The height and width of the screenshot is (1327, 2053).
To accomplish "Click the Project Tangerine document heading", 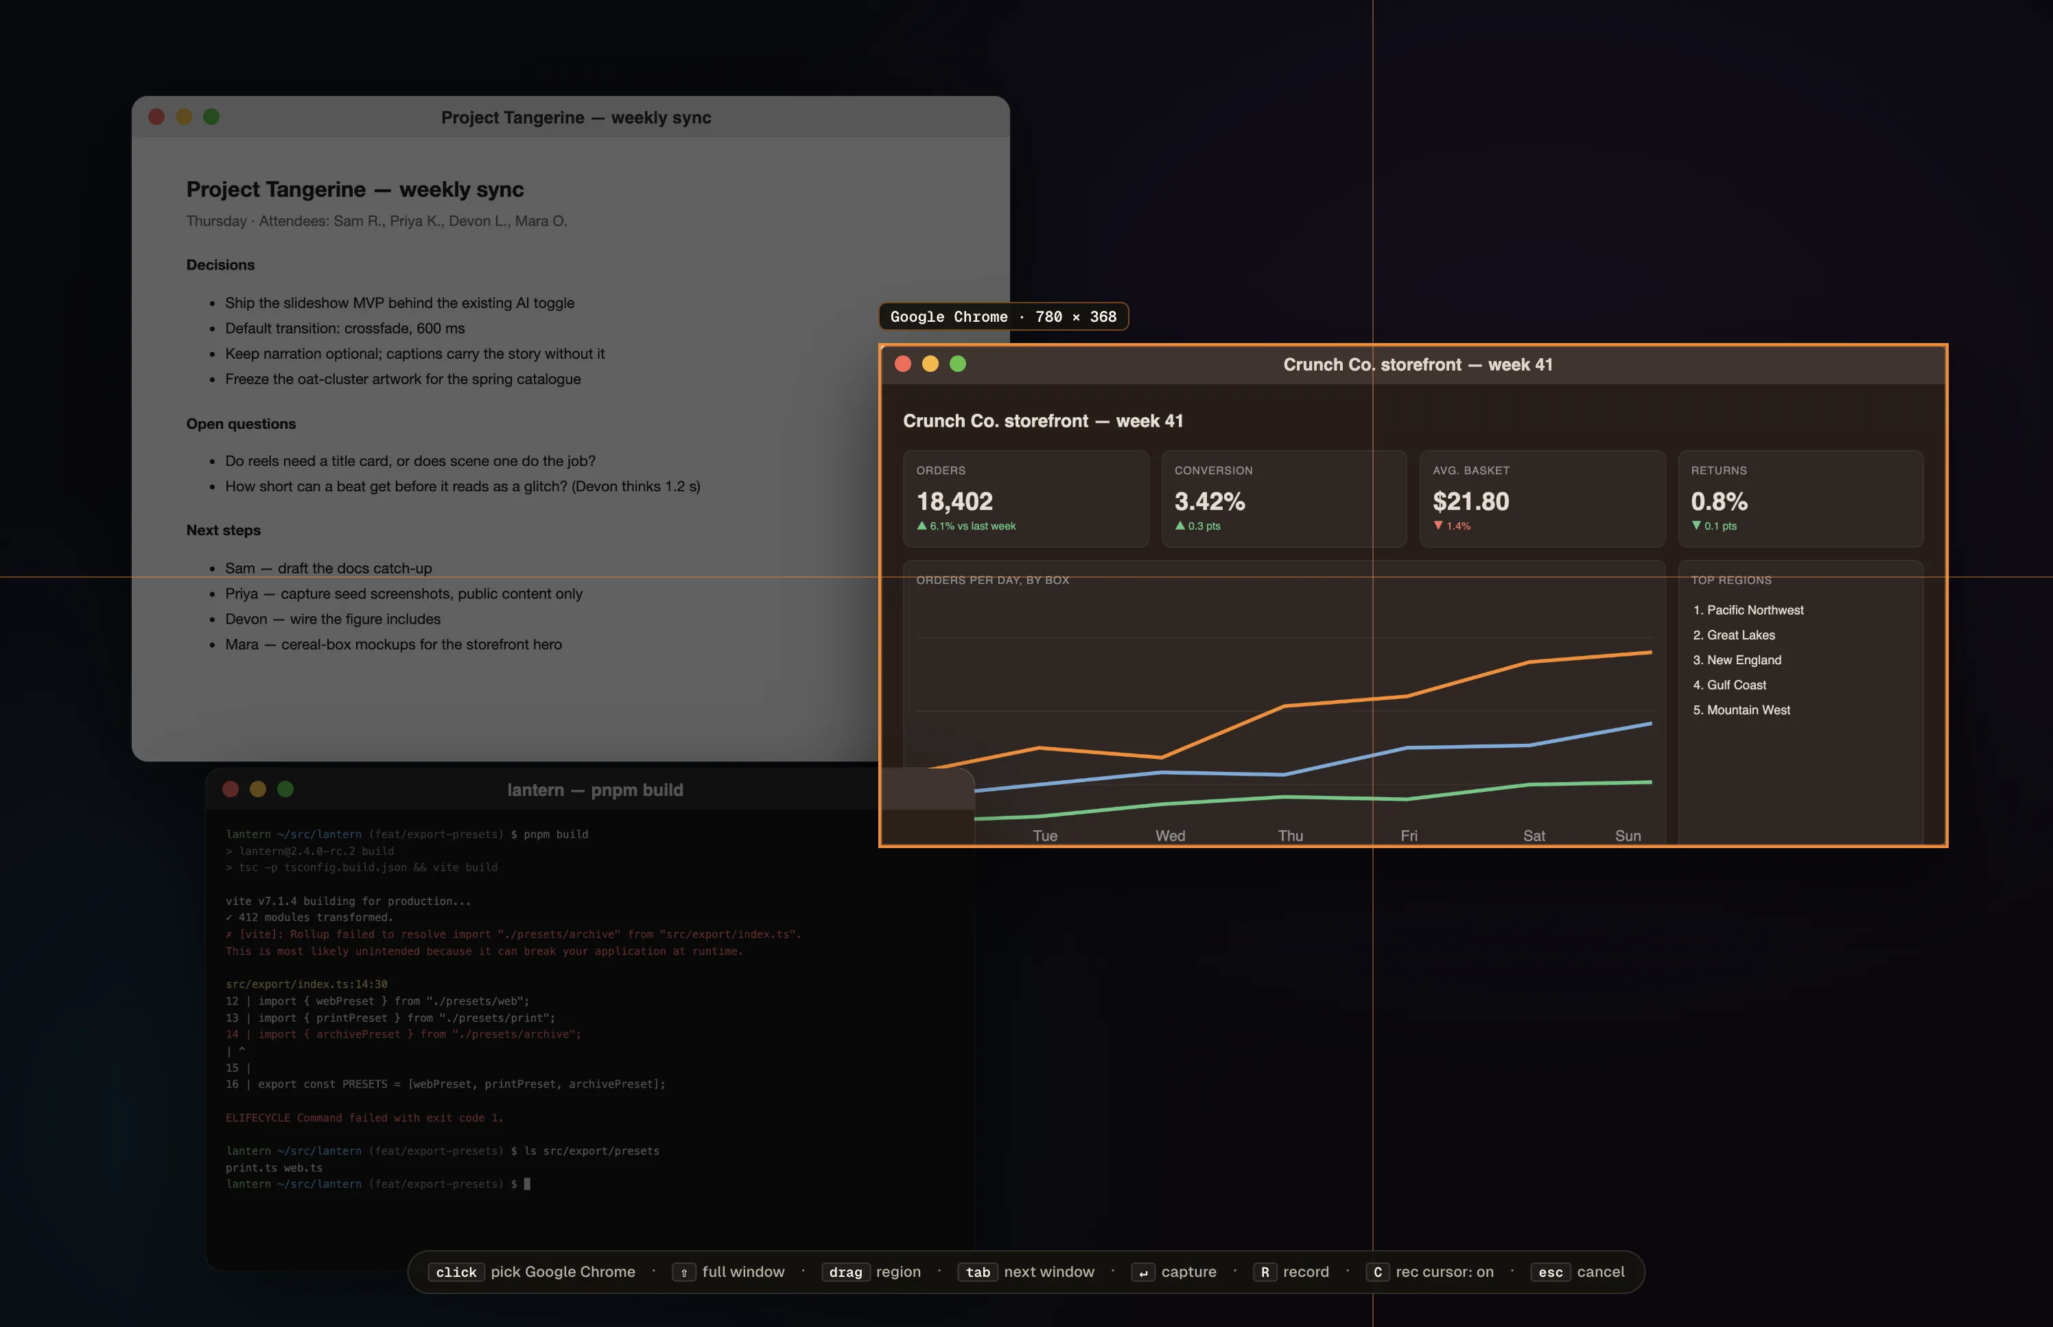I will (355, 189).
